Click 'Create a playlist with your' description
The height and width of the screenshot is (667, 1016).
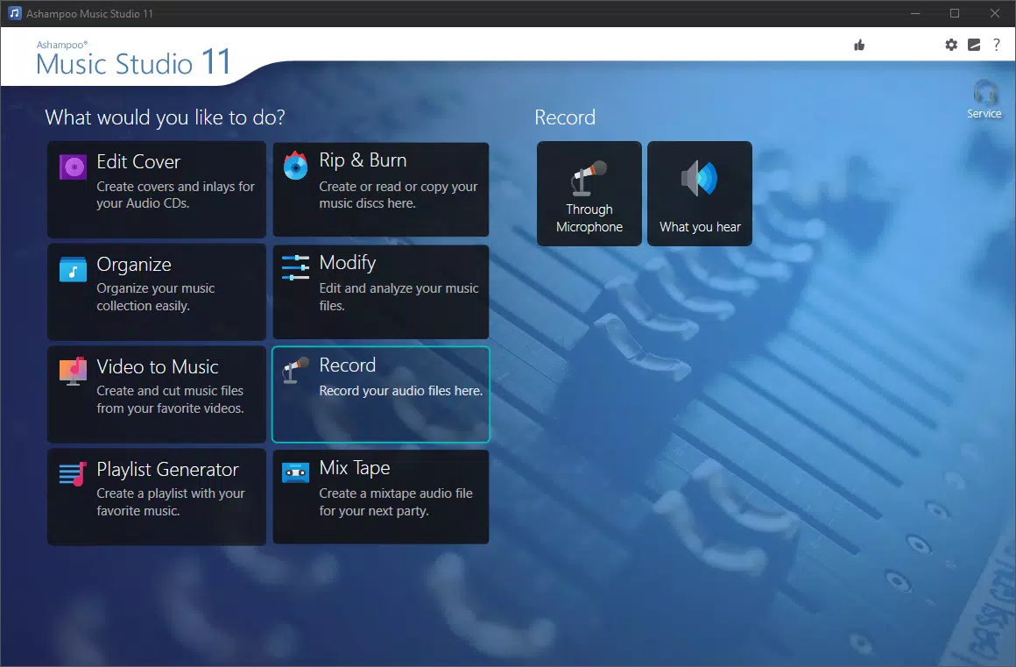[171, 501]
